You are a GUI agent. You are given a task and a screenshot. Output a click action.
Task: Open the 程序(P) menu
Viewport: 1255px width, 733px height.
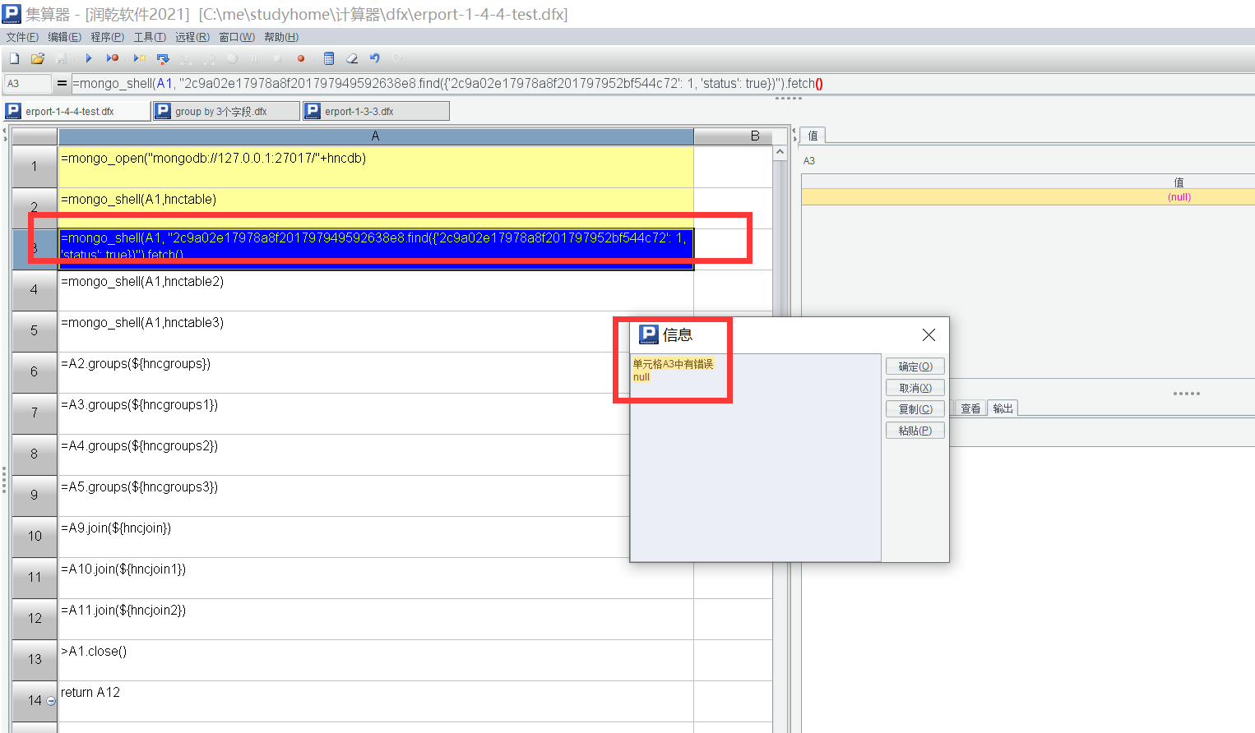tap(107, 37)
